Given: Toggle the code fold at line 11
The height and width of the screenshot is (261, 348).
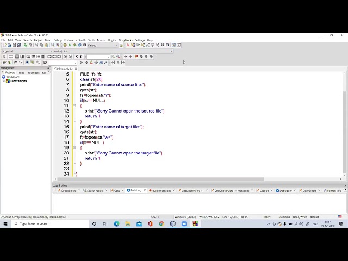Looking at the screenshot, I should 74,105.
